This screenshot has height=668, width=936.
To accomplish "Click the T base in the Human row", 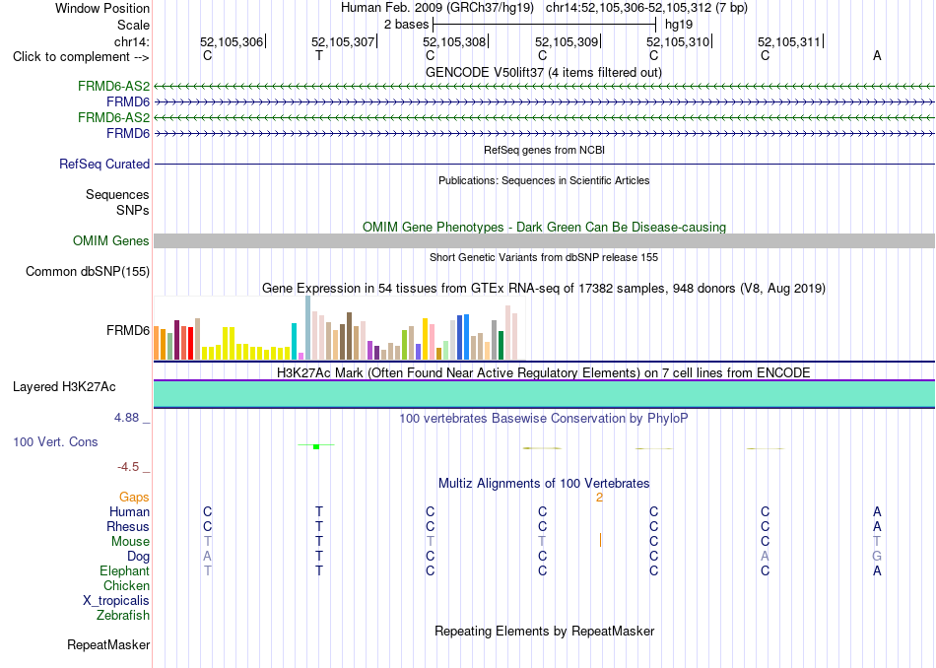I will click(319, 511).
